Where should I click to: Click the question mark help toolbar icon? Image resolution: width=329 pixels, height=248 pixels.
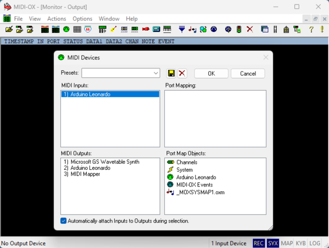(x=311, y=29)
